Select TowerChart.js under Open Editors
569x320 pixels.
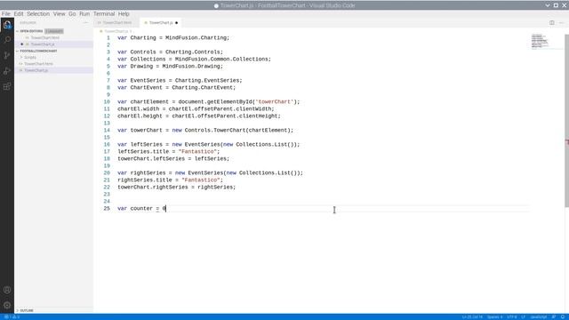(x=43, y=44)
